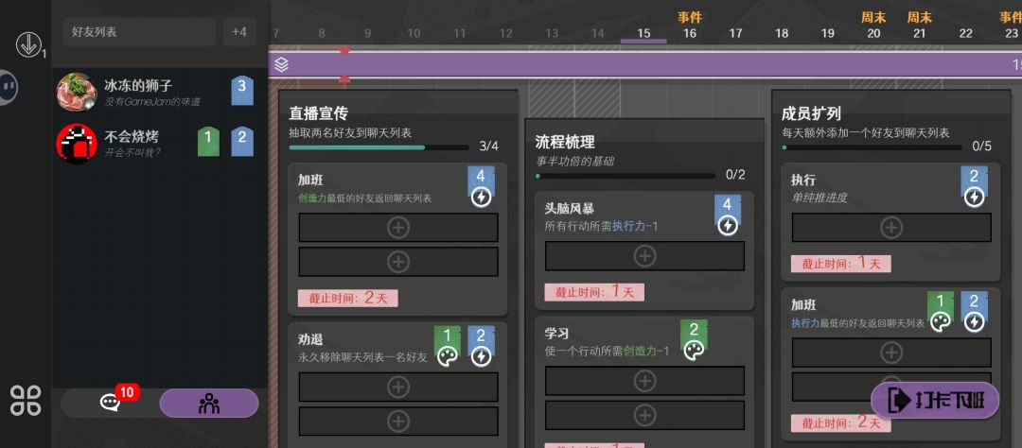Select day 21 周末 on the timeline
This screenshot has height=448, width=1022.
click(919, 26)
